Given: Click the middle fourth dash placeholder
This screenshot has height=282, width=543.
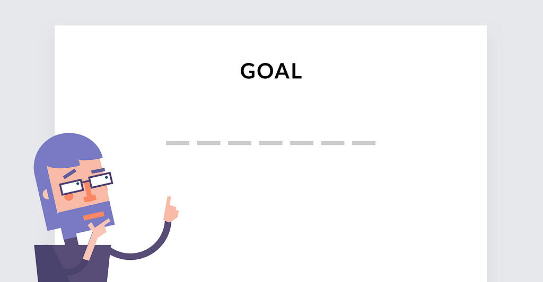Looking at the screenshot, I should (x=270, y=143).
